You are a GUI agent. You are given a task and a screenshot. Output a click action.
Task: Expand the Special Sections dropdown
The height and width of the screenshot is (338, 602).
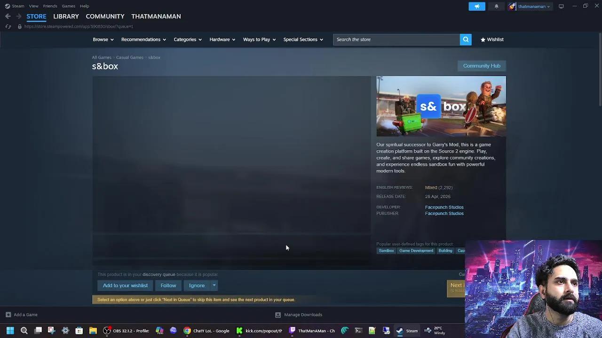303,39
